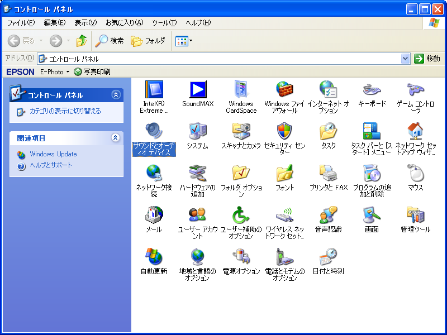This screenshot has width=447, height=335.
Task: Open the Windows ファイアウォール icon
Action: pyautogui.click(x=284, y=90)
